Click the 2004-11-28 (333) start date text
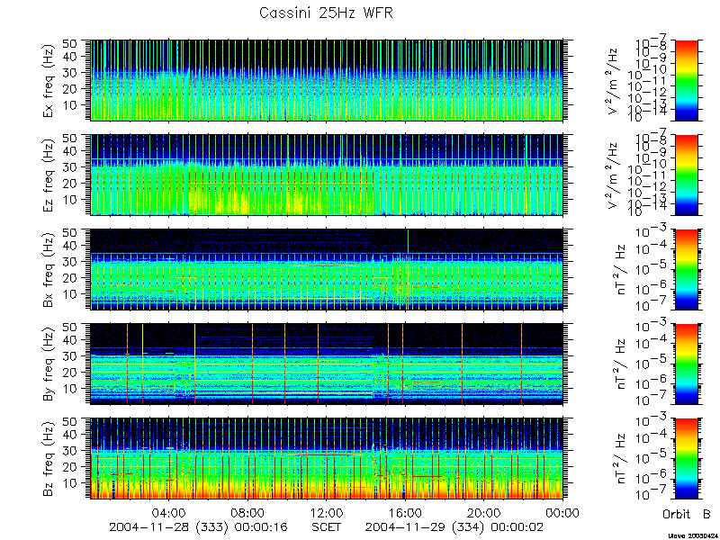The width and height of the screenshot is (720, 540). (169, 527)
